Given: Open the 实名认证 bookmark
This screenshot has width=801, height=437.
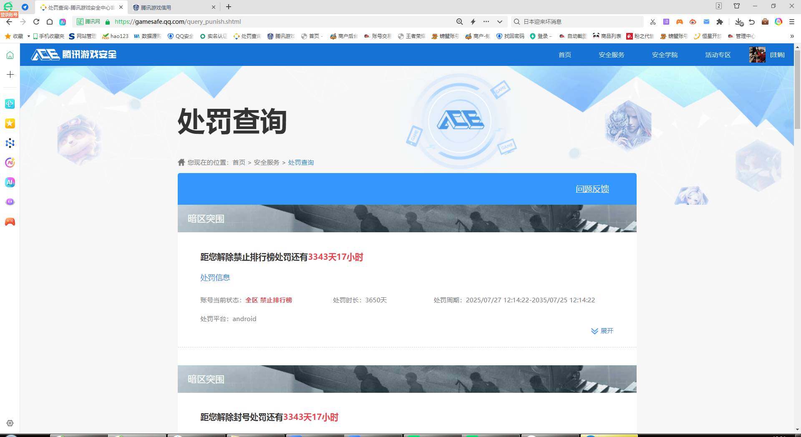Looking at the screenshot, I should [x=213, y=36].
